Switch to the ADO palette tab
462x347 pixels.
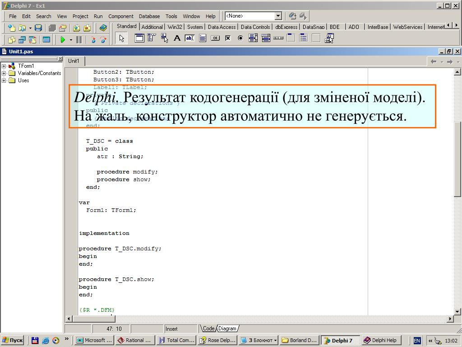[x=354, y=27]
